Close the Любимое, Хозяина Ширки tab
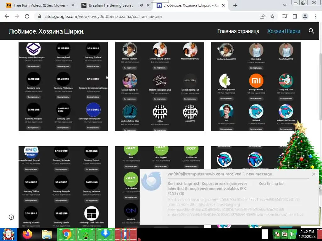Viewport: 322px width, 241px height. [x=224, y=6]
